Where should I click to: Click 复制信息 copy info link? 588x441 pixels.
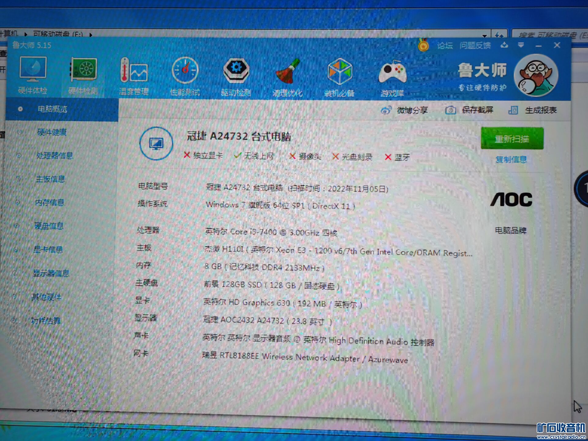click(x=511, y=160)
